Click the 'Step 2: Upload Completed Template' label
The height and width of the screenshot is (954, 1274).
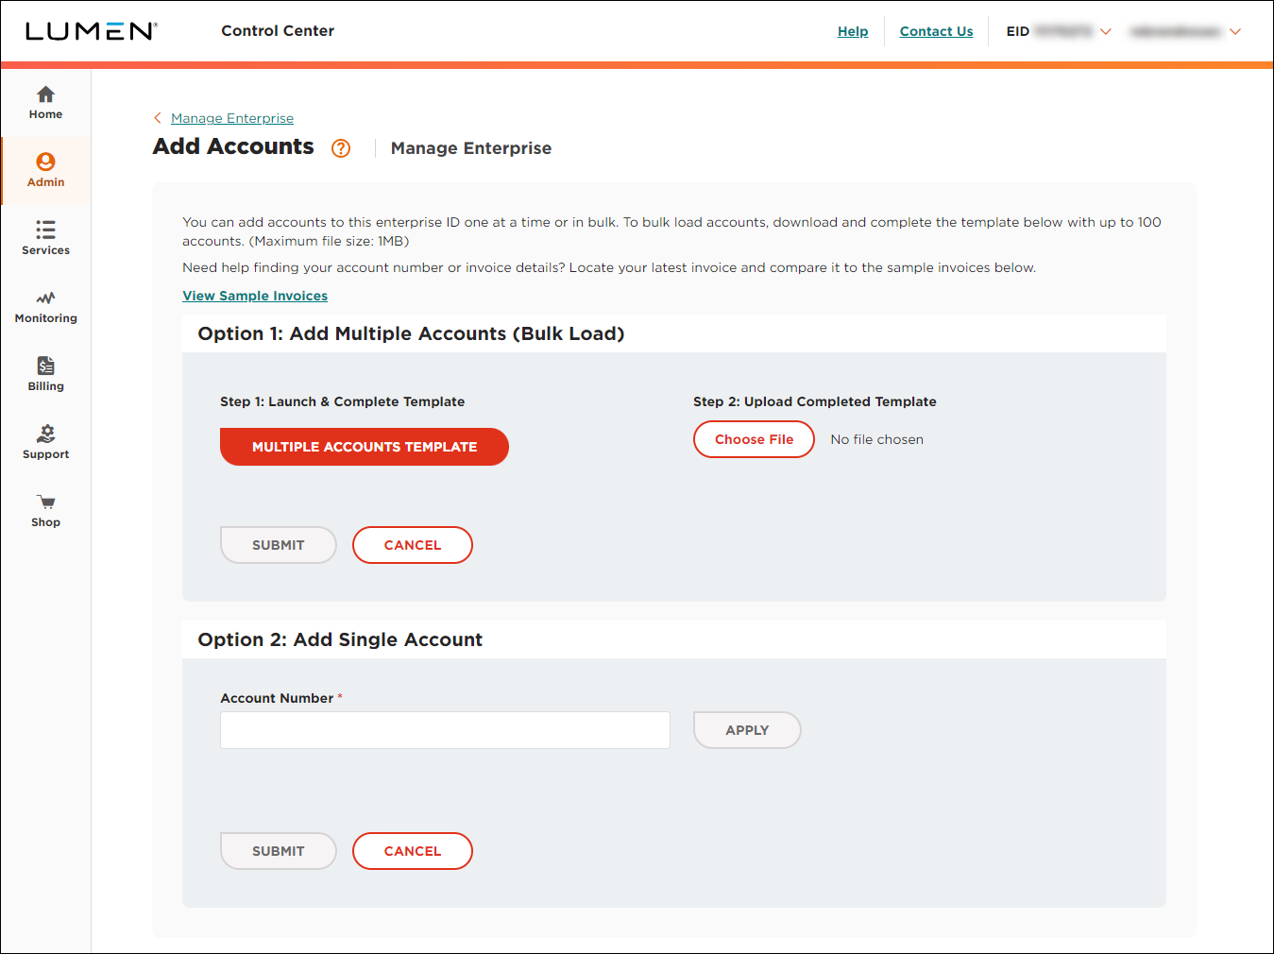(x=815, y=401)
